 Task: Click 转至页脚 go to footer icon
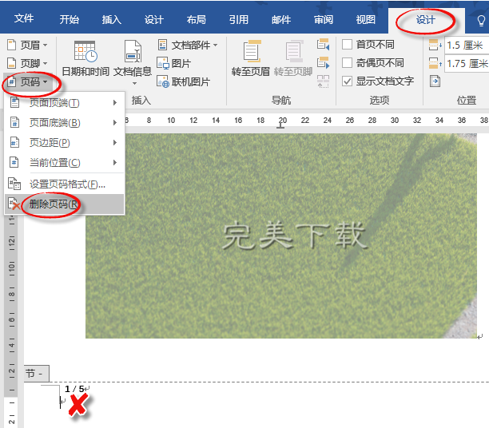293,51
